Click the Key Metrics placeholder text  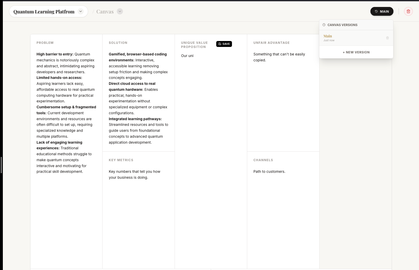point(135,174)
